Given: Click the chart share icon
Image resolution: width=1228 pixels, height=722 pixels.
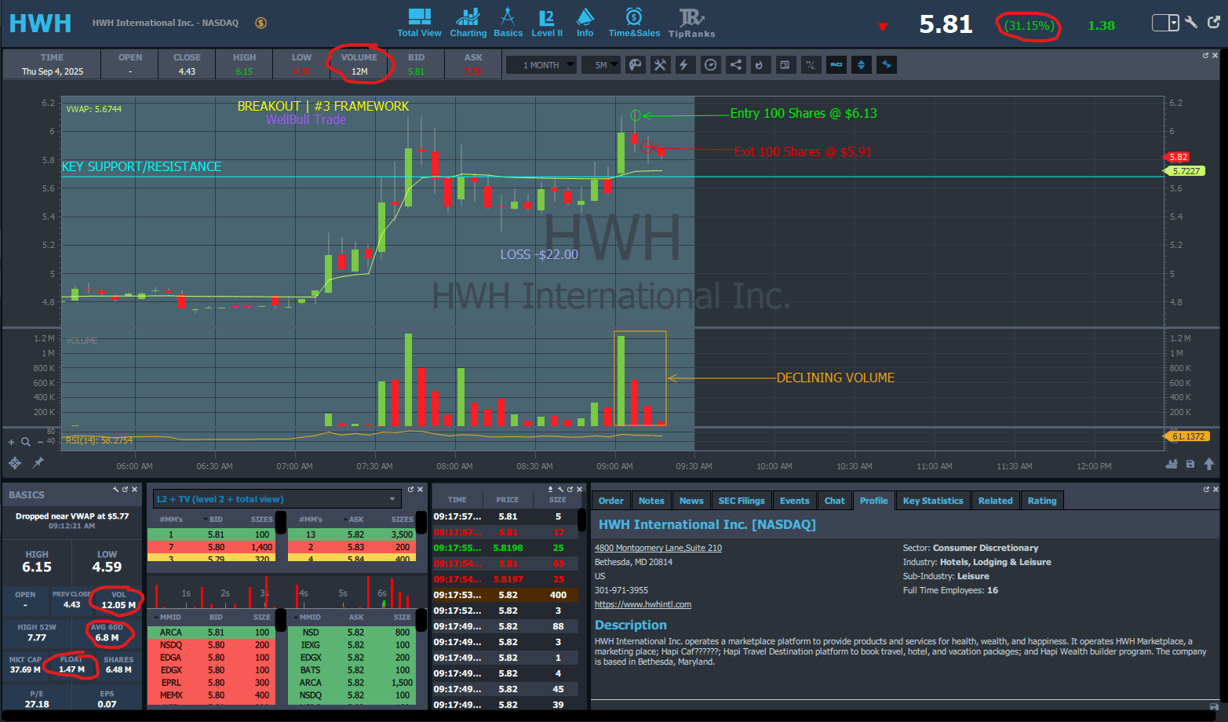Looking at the screenshot, I should click(735, 65).
